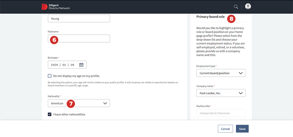Open the search magnifier icon

click(x=236, y=7)
